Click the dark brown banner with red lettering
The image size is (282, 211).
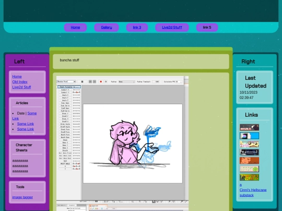249,127
